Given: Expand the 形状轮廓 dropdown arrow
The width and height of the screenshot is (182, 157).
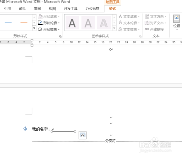Looking at the screenshot, I should (59, 23).
